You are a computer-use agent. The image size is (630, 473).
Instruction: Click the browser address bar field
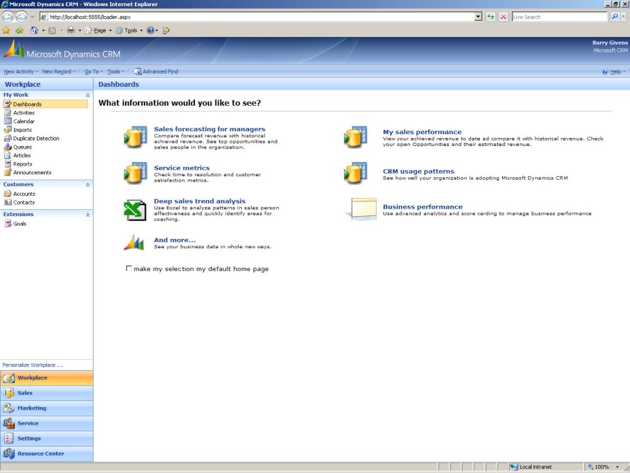[257, 17]
